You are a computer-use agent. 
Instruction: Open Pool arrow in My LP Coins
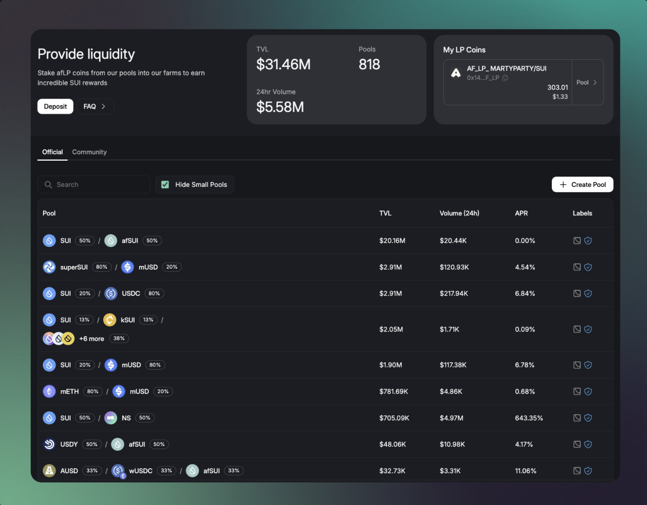pos(587,82)
